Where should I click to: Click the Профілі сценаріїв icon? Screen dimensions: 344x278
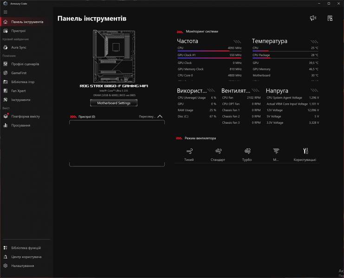pyautogui.click(x=6, y=64)
